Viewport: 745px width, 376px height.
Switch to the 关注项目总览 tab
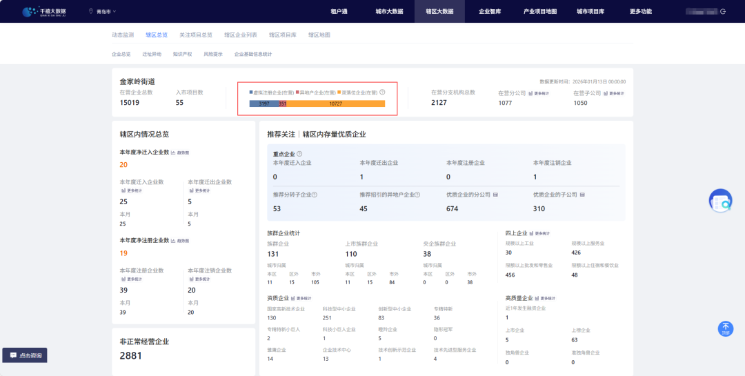point(196,35)
